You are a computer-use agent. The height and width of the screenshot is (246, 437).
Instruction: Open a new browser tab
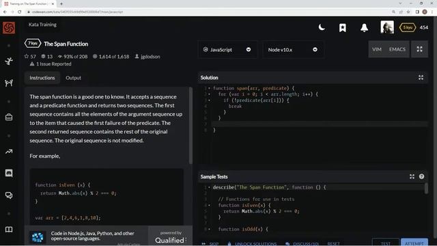pyautogui.click(x=61, y=4)
